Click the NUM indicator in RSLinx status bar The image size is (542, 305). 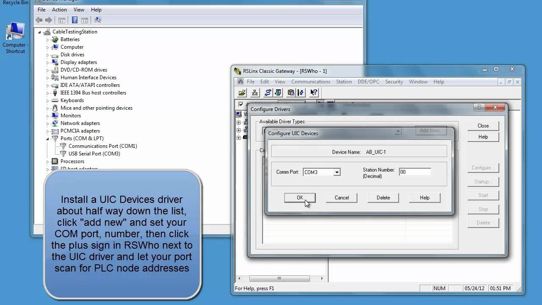[440, 288]
